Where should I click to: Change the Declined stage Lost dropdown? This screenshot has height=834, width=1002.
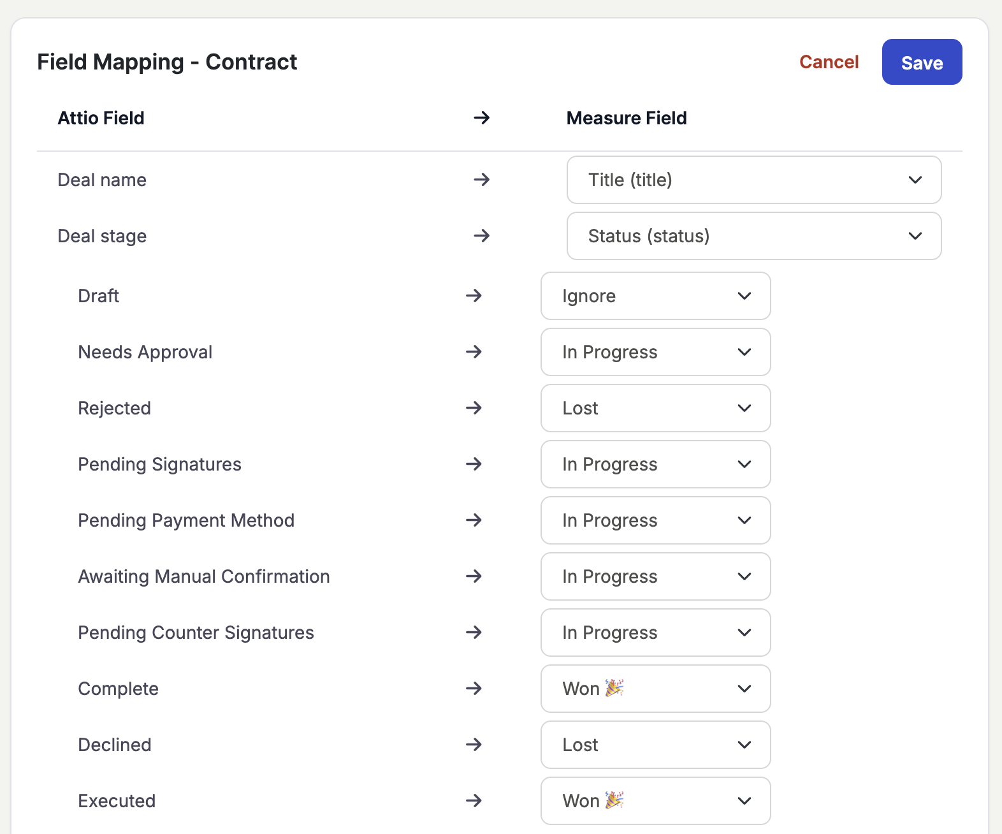tap(655, 745)
